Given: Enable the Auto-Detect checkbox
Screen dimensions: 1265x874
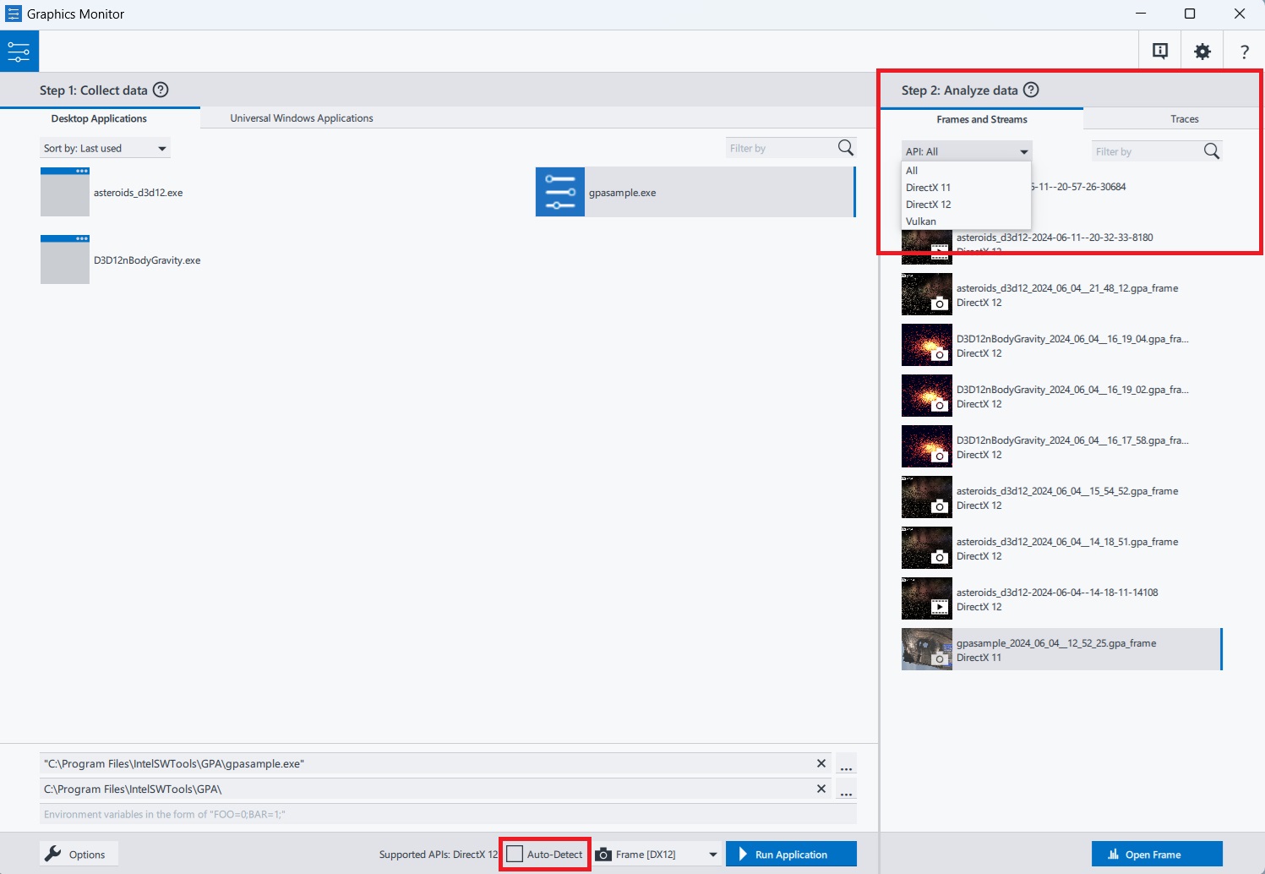Looking at the screenshot, I should 515,854.
